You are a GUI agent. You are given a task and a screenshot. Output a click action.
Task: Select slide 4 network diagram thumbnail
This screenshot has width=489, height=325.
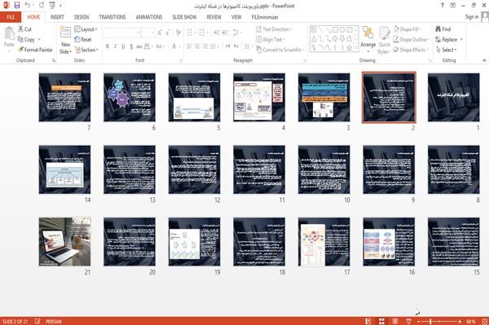(x=259, y=97)
